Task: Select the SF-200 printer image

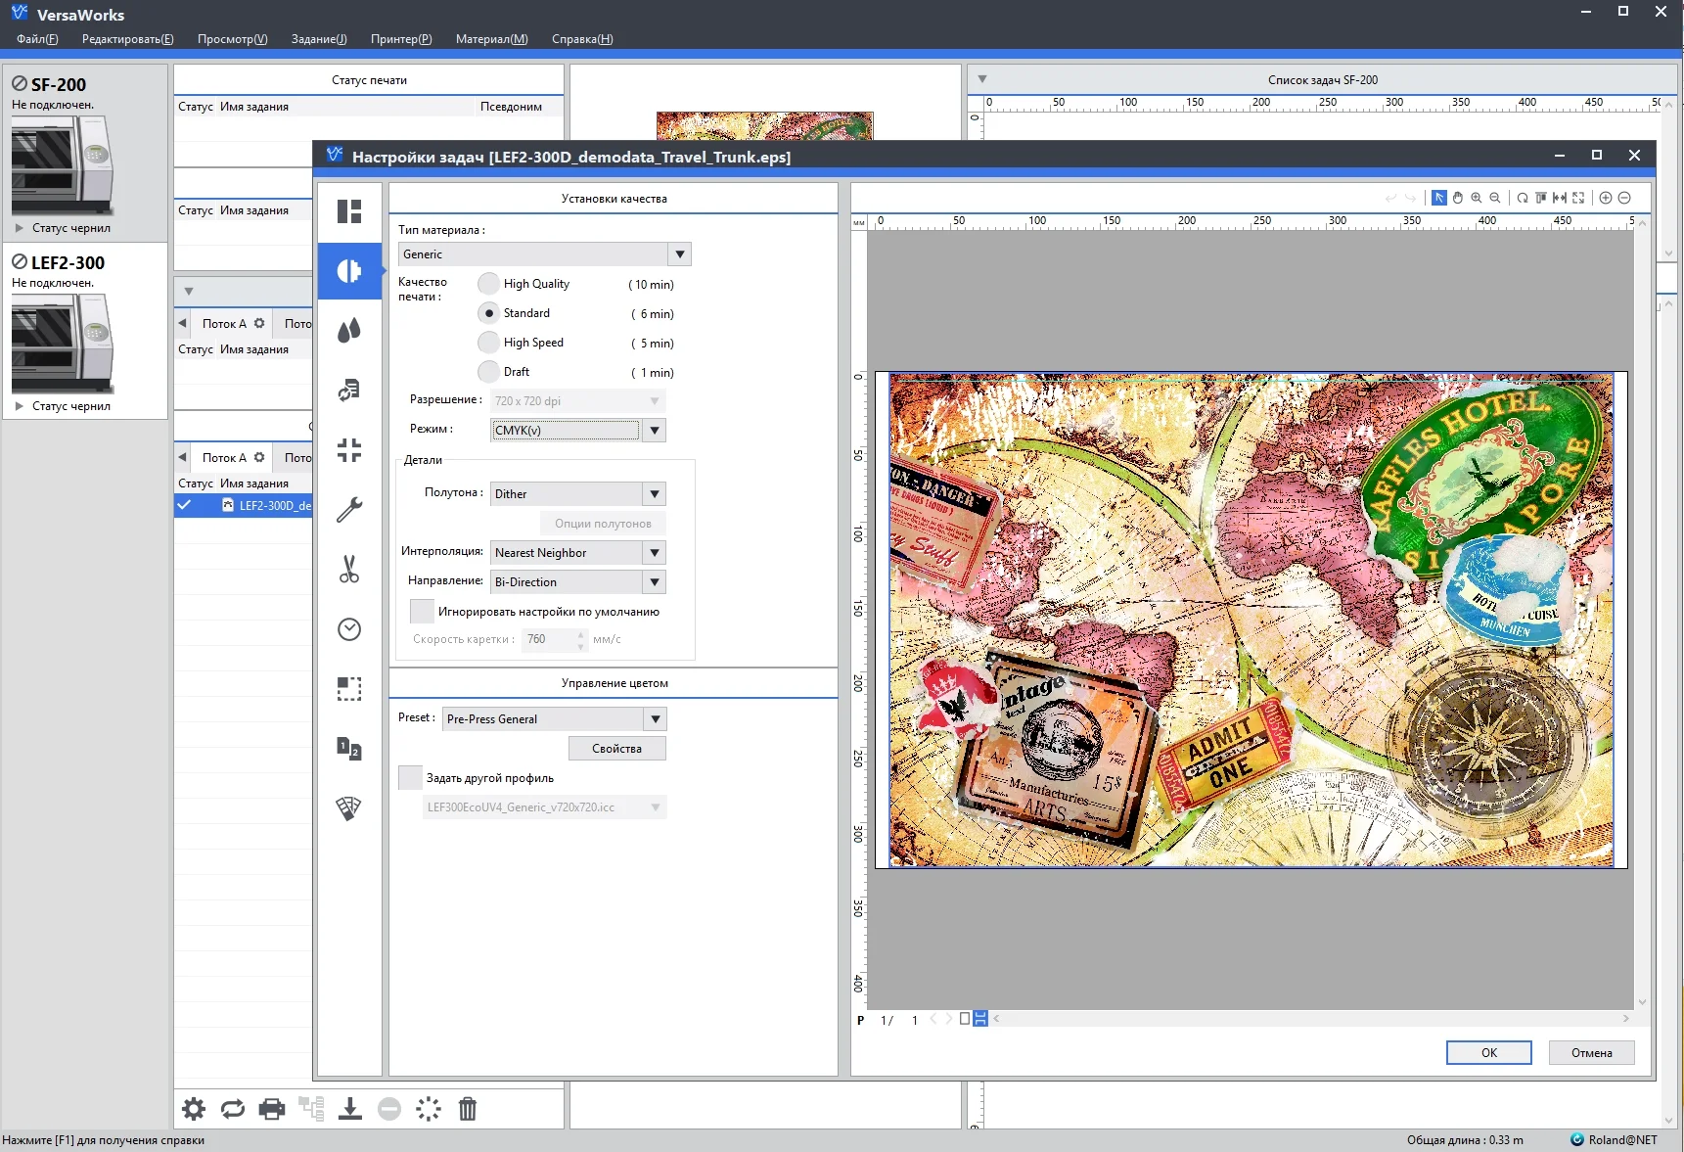Action: 63,164
